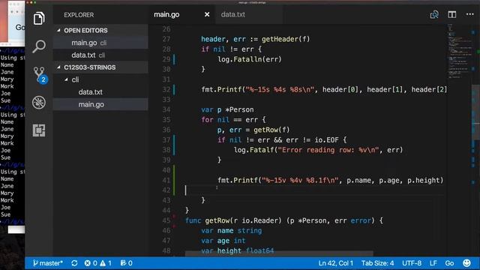Close the main.go tab
Image resolution: width=480 pixels, height=270 pixels.
pos(207,14)
